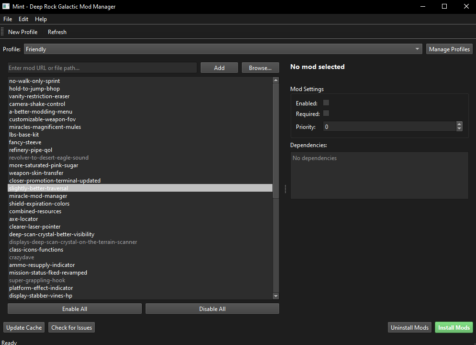Open the Help menu
Image resolution: width=476 pixels, height=345 pixels.
pyautogui.click(x=41, y=19)
